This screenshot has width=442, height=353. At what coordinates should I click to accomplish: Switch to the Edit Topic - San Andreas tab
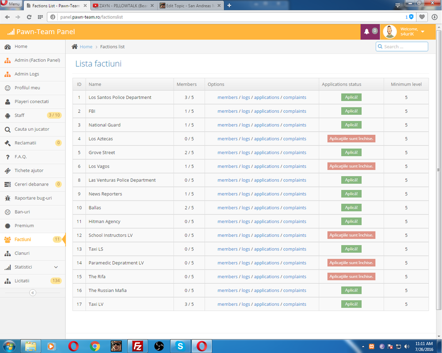pos(190,6)
